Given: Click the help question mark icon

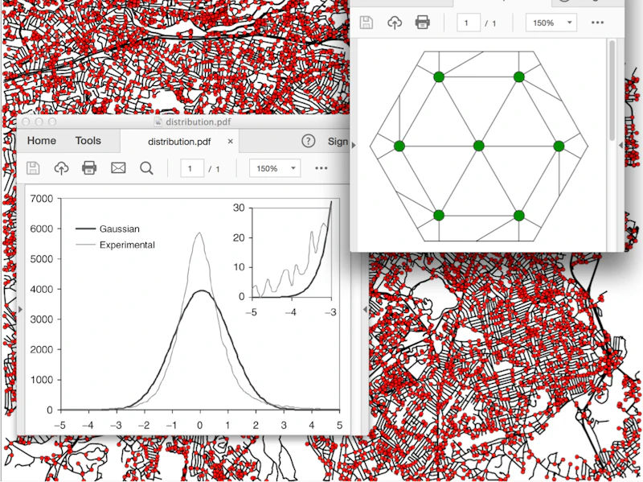Looking at the screenshot, I should [309, 142].
